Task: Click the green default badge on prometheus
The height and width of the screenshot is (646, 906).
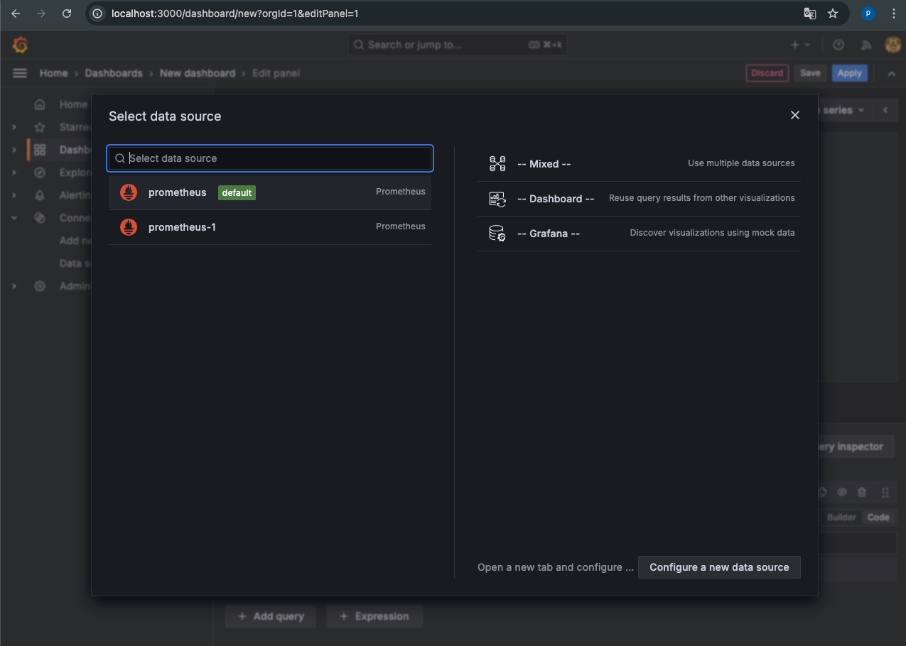Action: [237, 192]
